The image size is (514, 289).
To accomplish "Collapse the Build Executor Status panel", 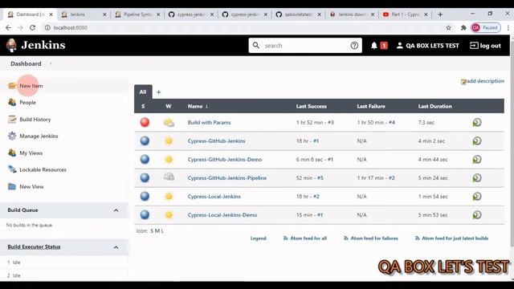I will click(x=116, y=247).
